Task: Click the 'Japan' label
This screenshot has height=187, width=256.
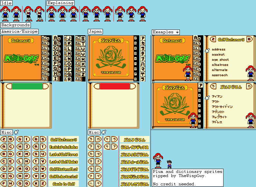Action: pyautogui.click(x=95, y=32)
